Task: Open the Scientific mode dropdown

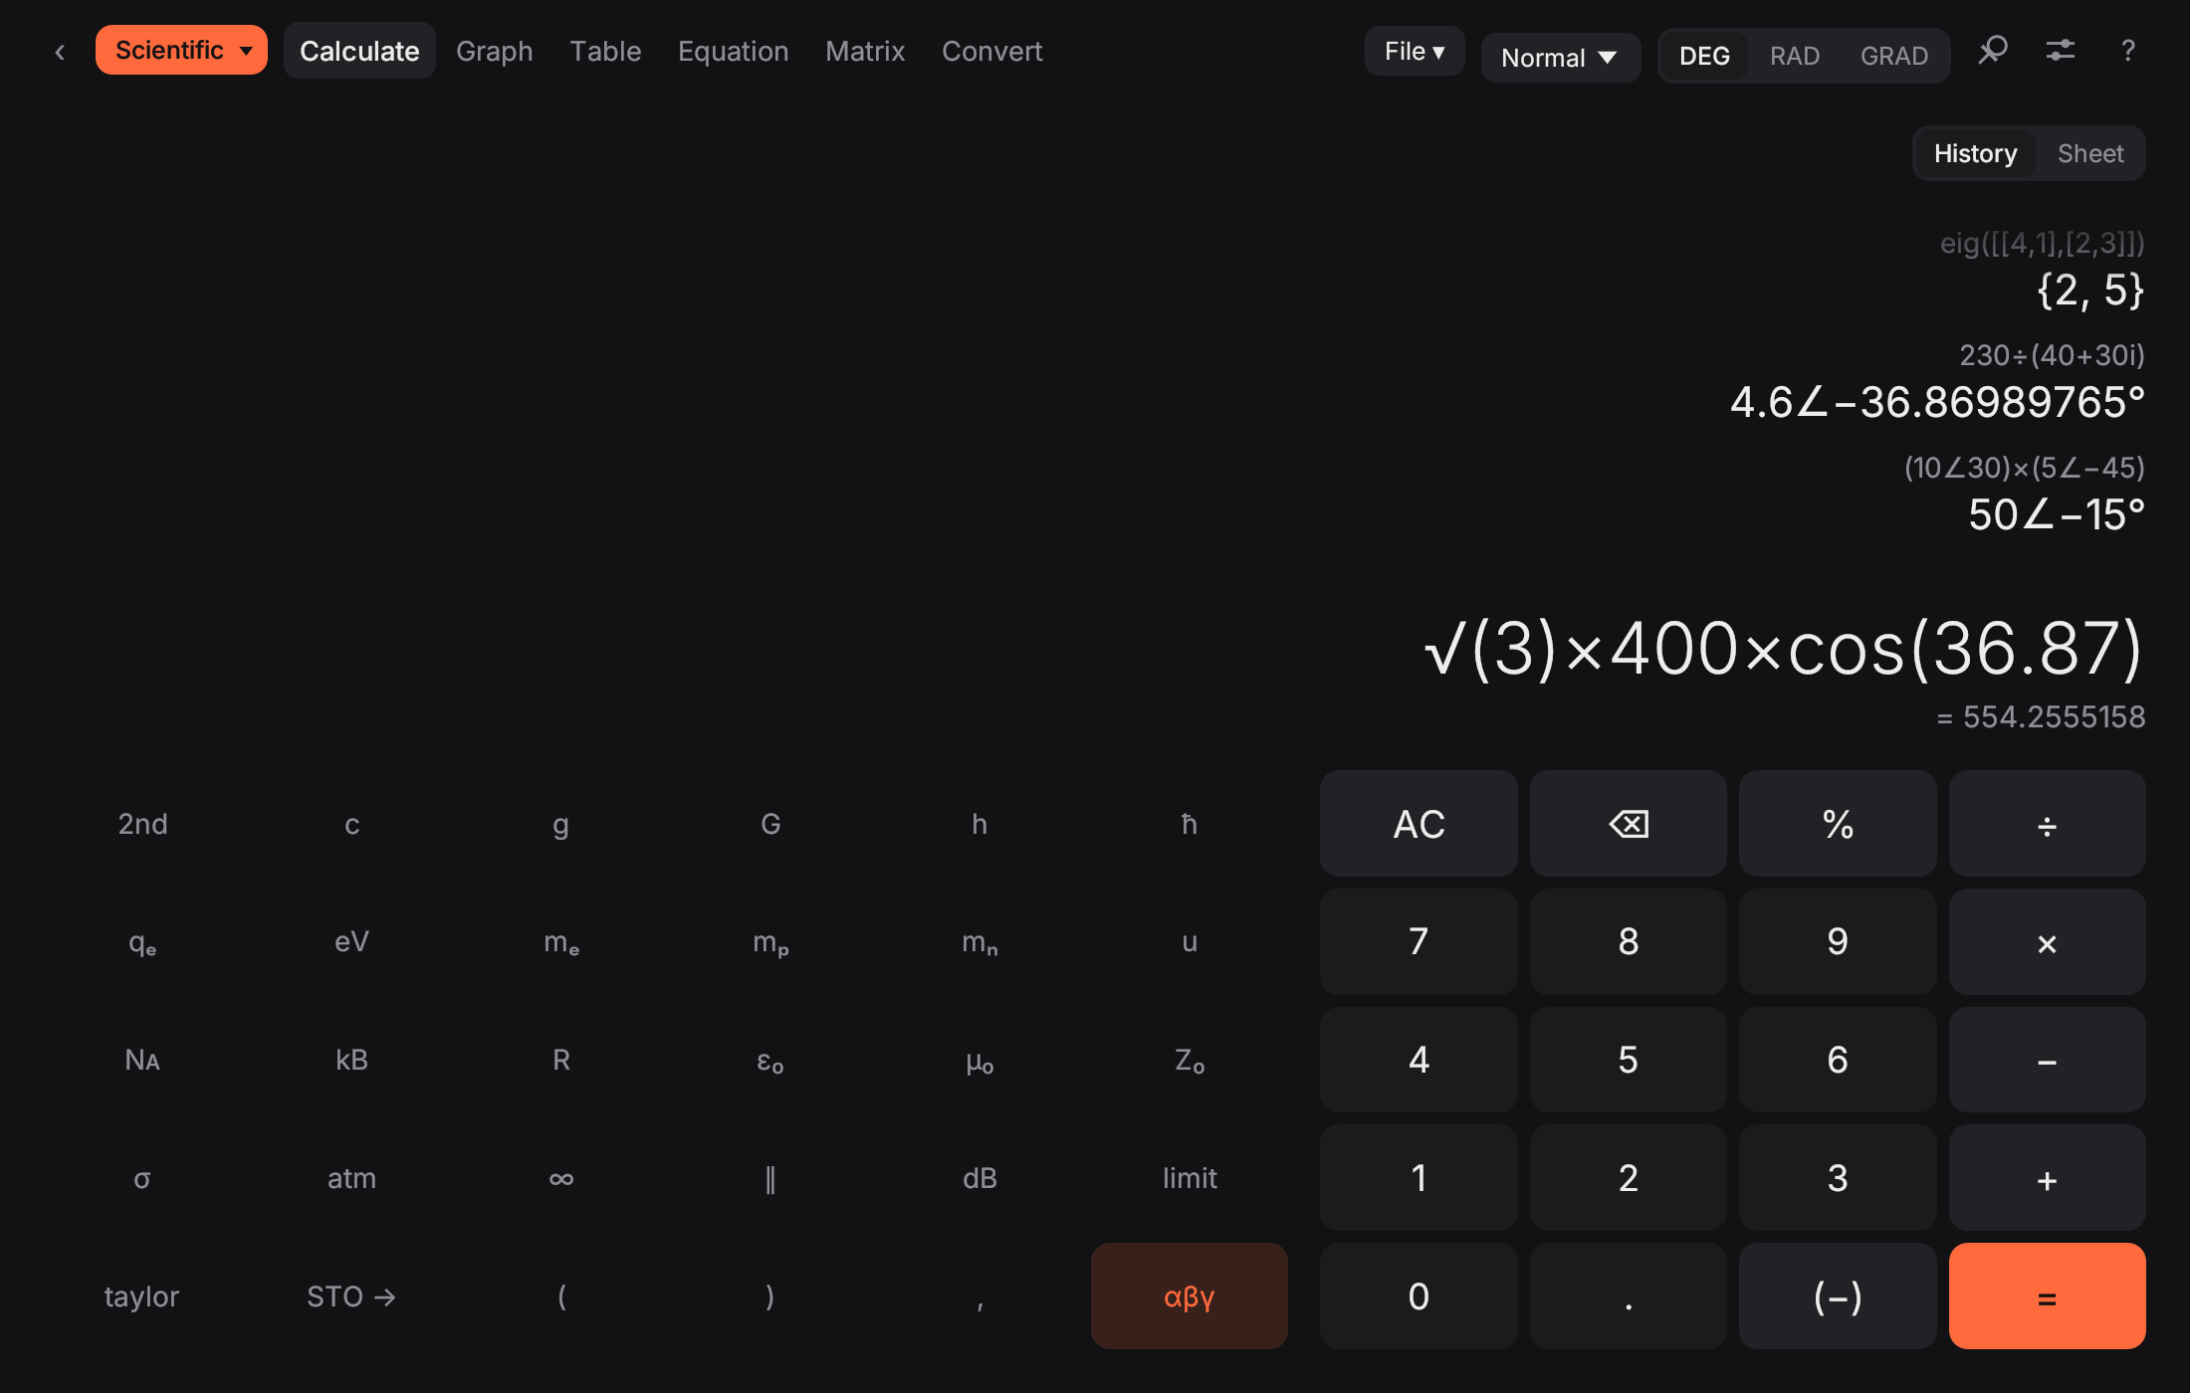Action: click(x=181, y=50)
